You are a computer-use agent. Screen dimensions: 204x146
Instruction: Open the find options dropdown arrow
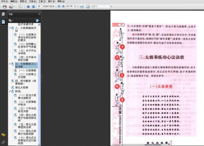[111, 6]
